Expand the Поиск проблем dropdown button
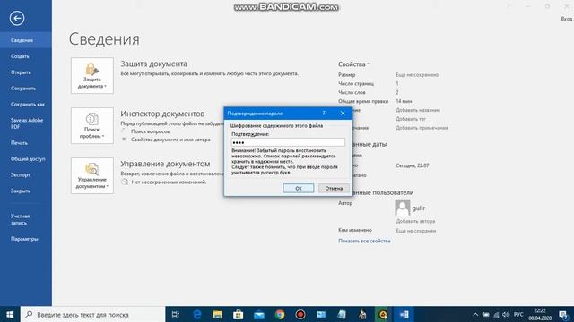Screen dimensions: 574x322 pyautogui.click(x=92, y=125)
